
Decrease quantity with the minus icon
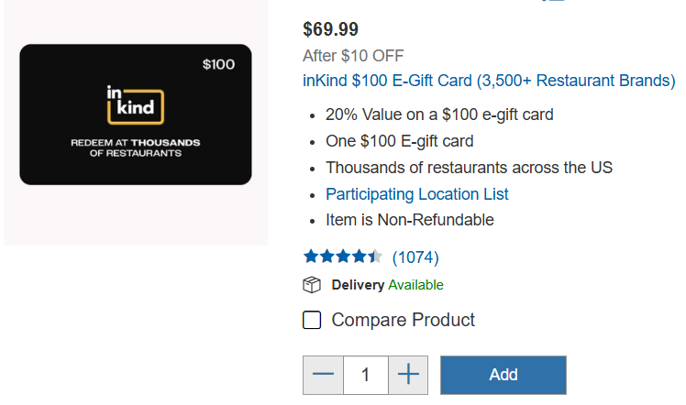click(323, 375)
